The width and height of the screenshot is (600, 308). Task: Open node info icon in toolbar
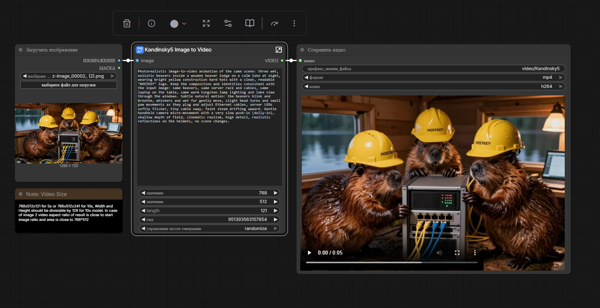click(151, 23)
